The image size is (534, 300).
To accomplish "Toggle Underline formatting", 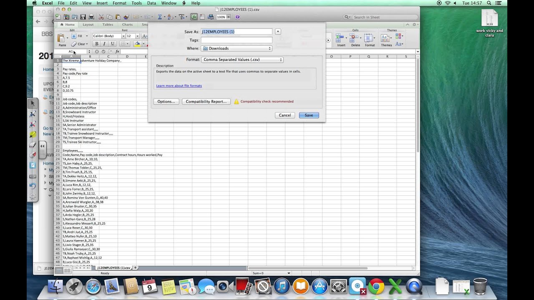I will [x=112, y=44].
